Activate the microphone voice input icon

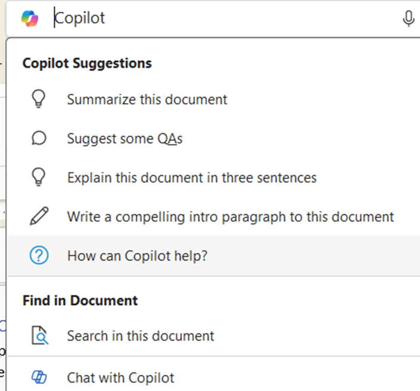pyautogui.click(x=408, y=19)
